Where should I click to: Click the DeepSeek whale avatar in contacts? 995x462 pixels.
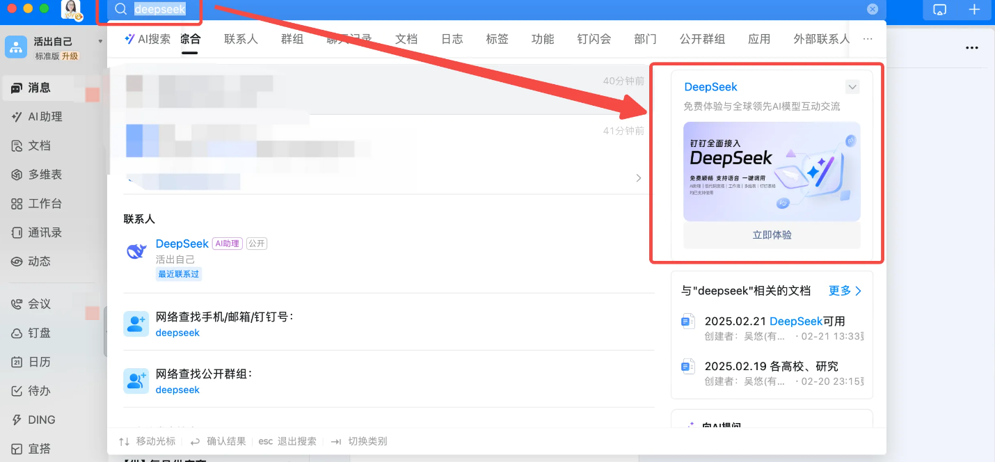point(136,251)
